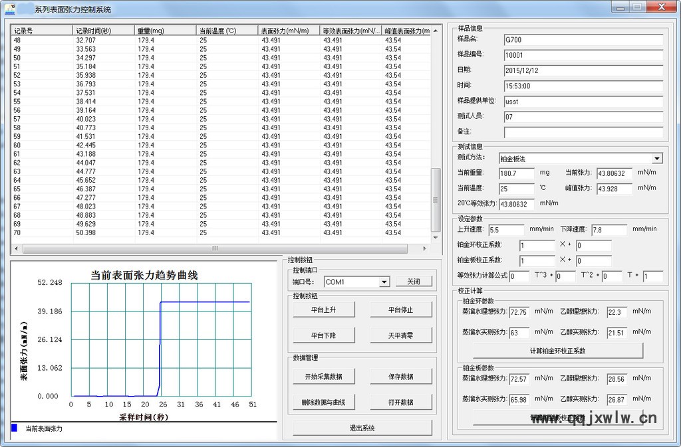The image size is (681, 447).
Task: Open saved data with 打开数据
Action: click(401, 402)
